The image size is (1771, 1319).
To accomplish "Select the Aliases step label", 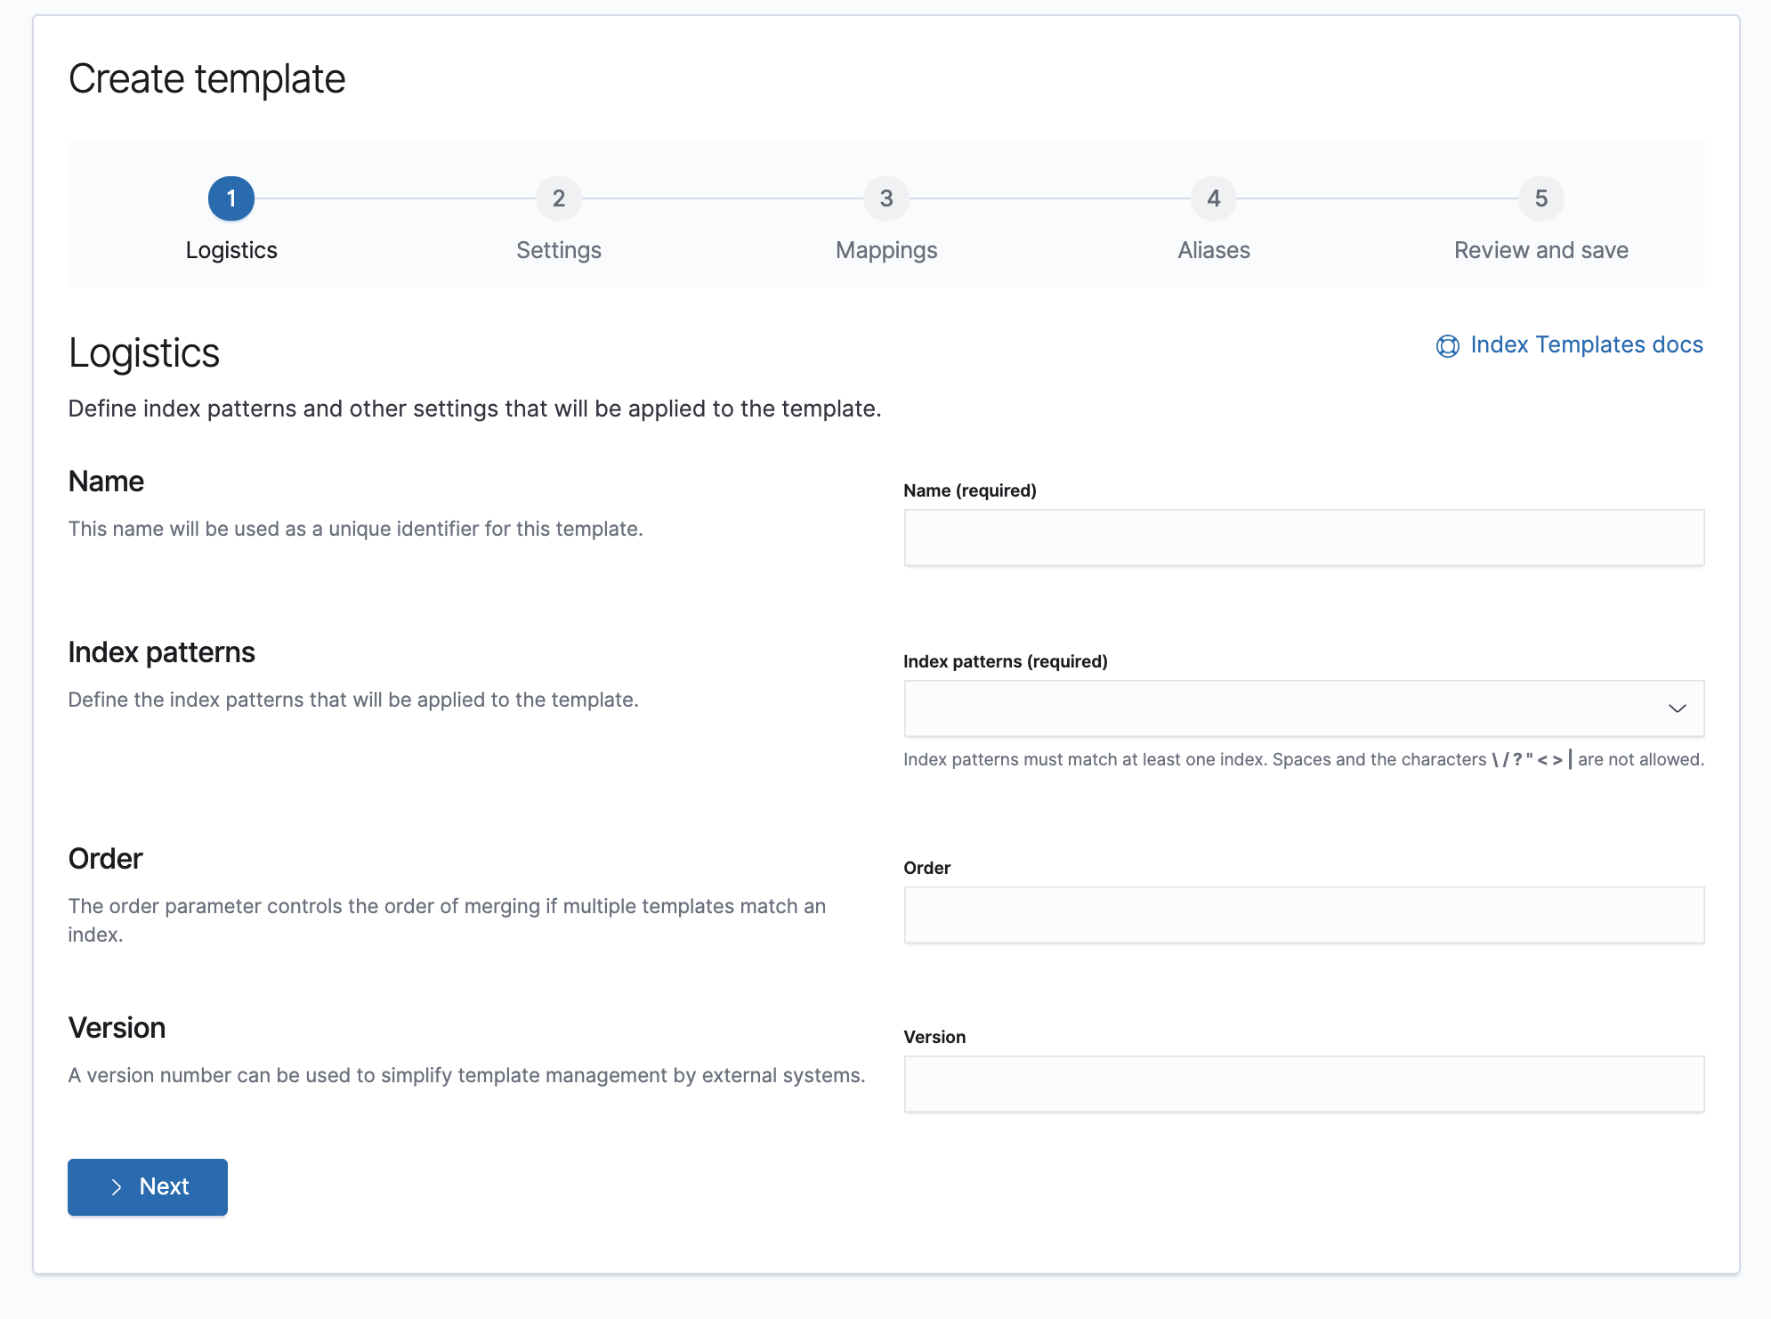I will pos(1214,250).
